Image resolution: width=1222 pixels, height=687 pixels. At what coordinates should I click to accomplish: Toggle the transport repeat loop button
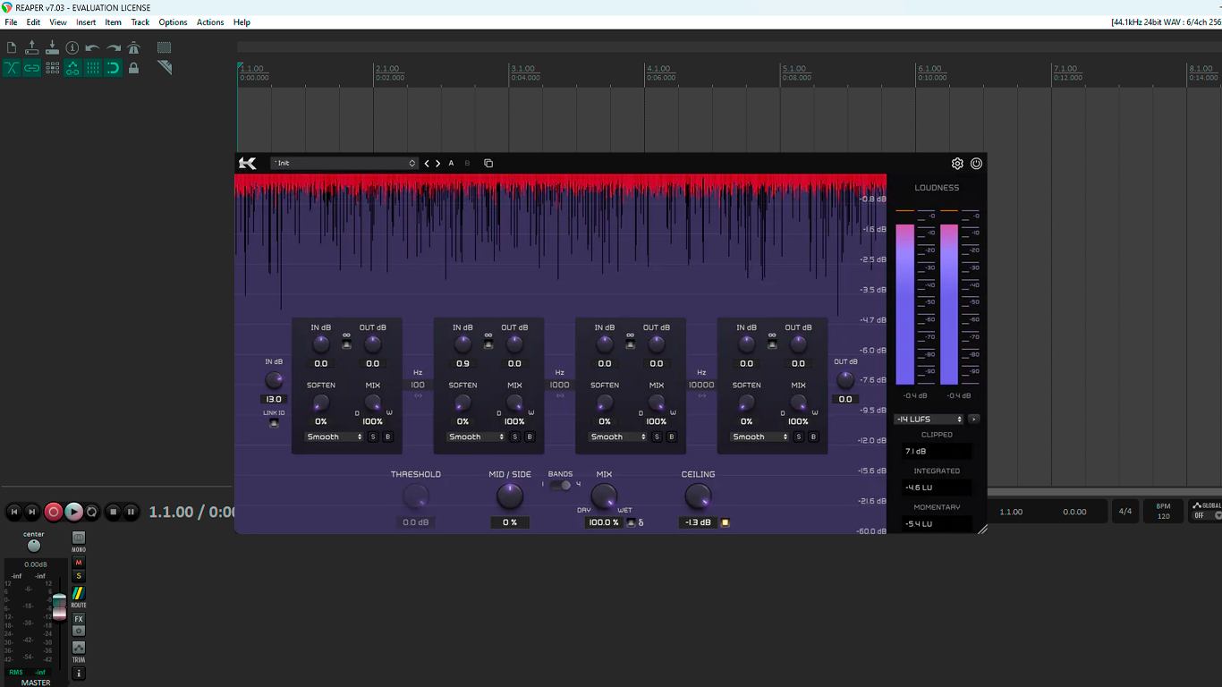click(x=92, y=512)
